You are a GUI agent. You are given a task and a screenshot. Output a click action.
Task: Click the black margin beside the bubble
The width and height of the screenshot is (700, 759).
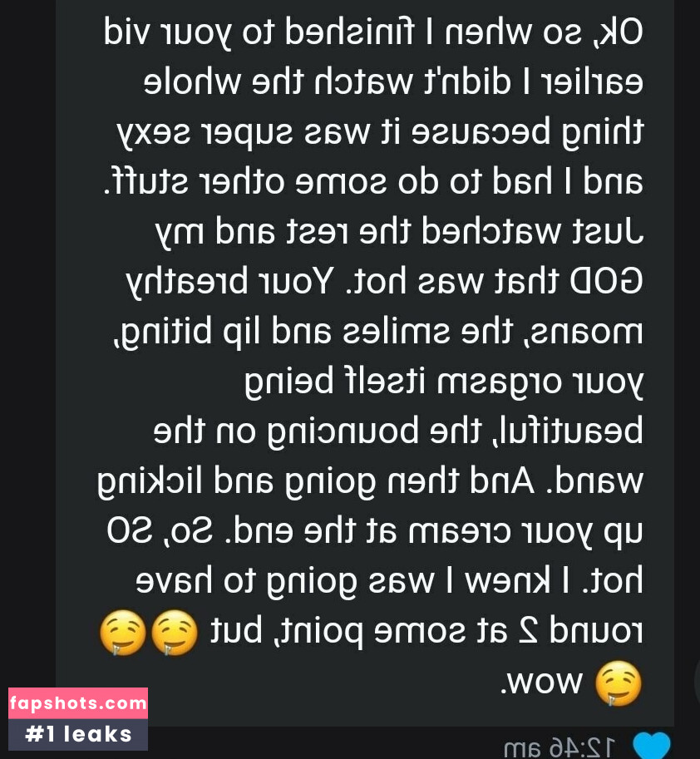(27, 339)
